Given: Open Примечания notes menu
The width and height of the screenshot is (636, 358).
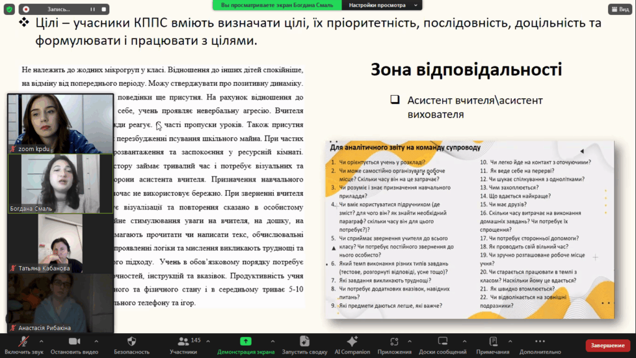Looking at the screenshot, I should (493, 341).
